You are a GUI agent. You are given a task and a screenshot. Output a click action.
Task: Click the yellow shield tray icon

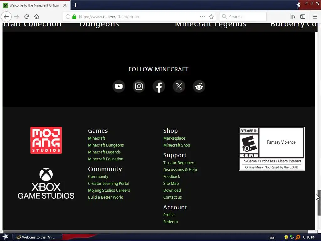pos(286,237)
